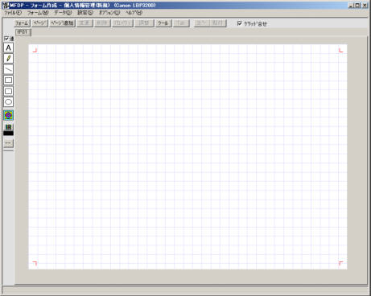Choose the ellipse drawing tool
The height and width of the screenshot is (296, 371).
pyautogui.click(x=8, y=102)
